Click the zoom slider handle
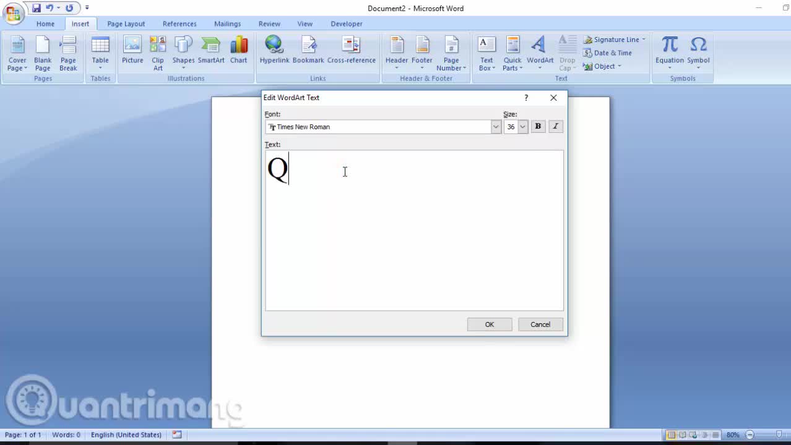Viewport: 791px width, 445px height. click(x=779, y=434)
